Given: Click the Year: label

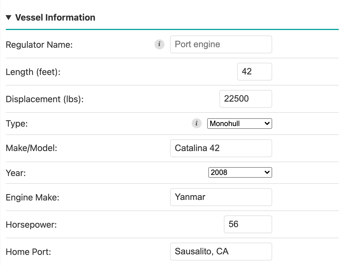Looking at the screenshot, I should (16, 173).
